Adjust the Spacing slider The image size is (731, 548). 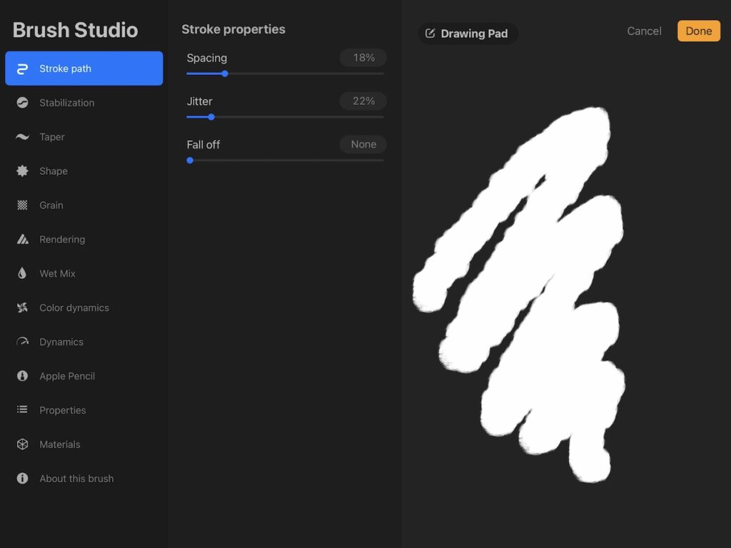coord(225,73)
